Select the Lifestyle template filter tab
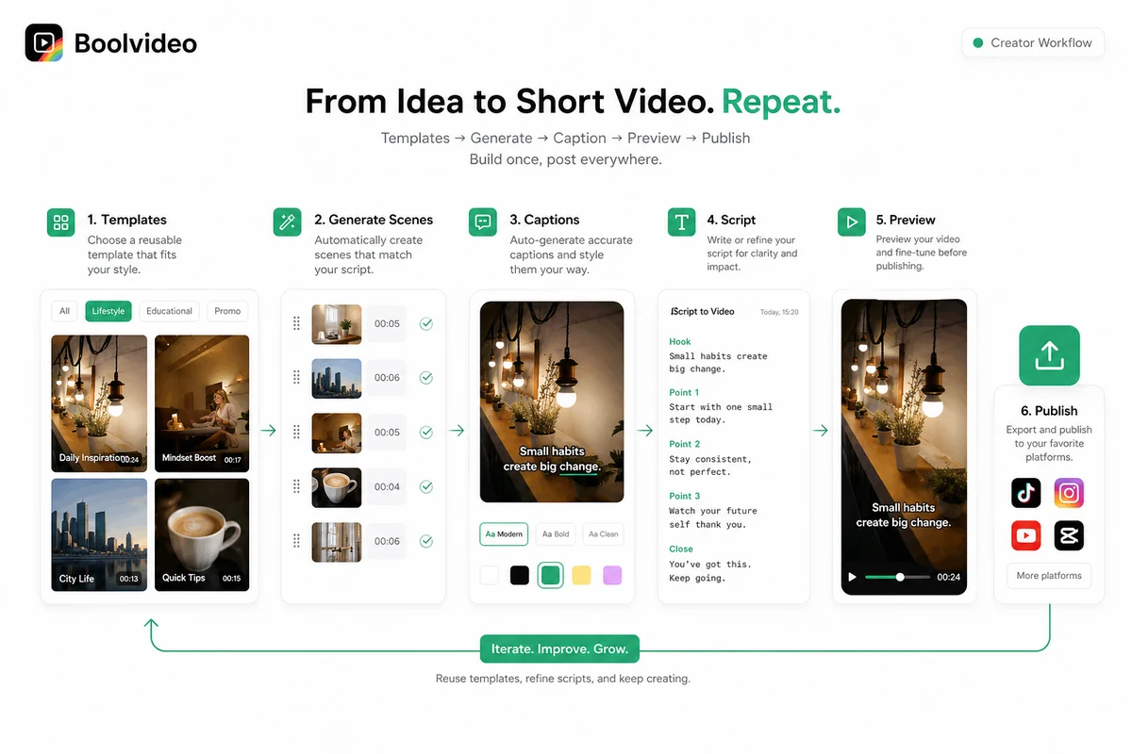This screenshot has height=754, width=1132. pos(108,311)
